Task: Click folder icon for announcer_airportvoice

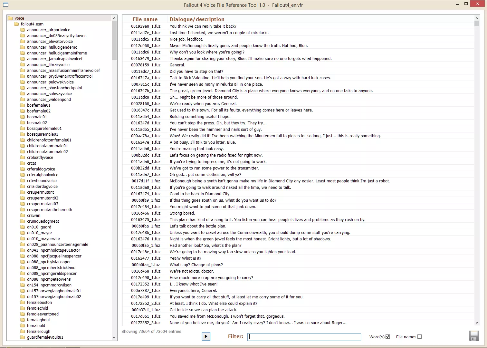Action: (23, 30)
